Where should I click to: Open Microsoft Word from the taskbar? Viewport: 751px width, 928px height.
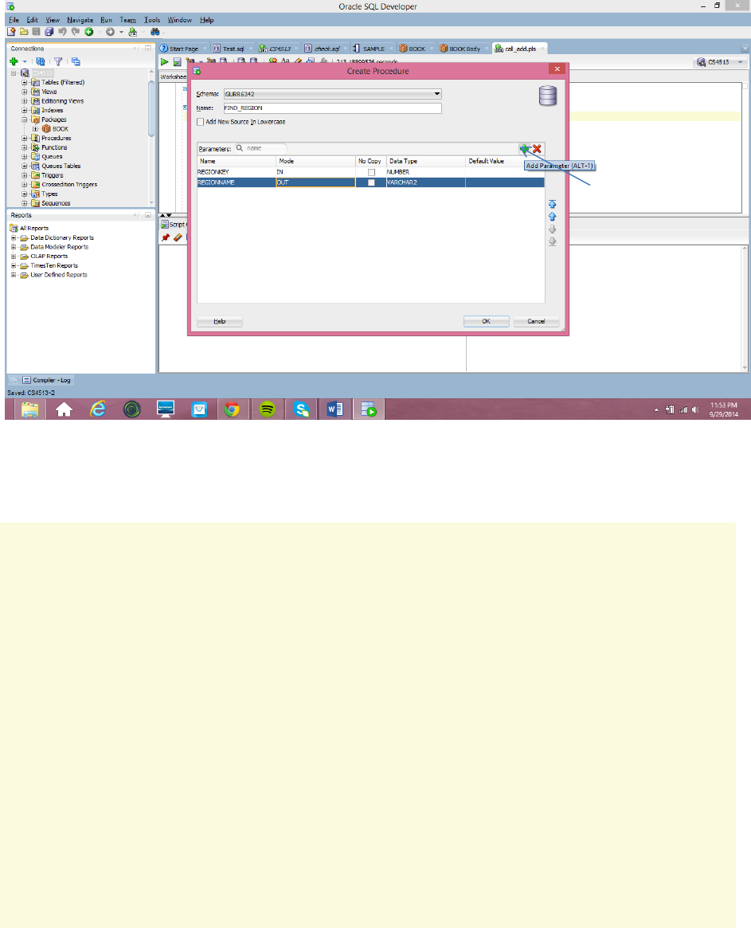335,409
